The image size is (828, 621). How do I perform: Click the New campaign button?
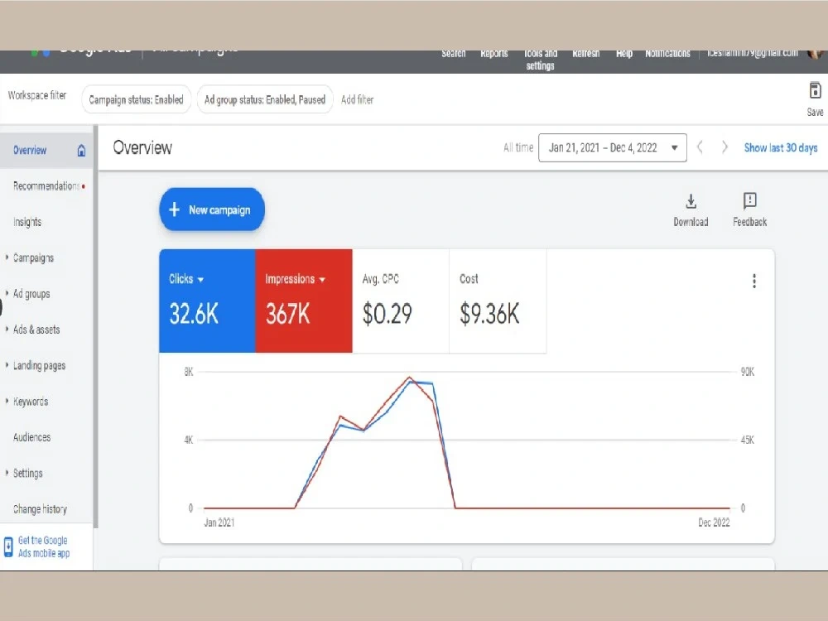(x=212, y=209)
